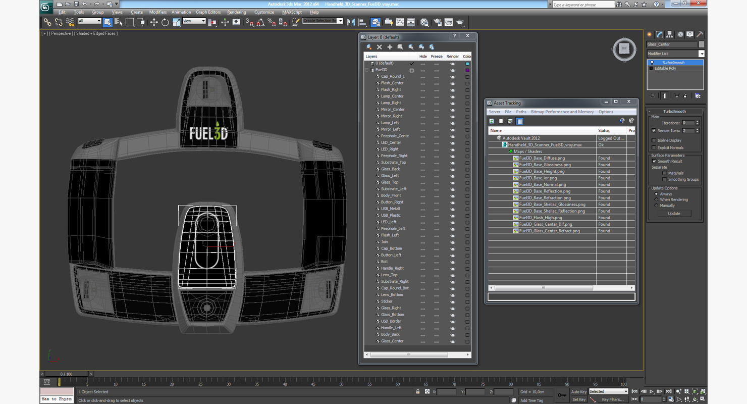Click the Glass_Center object name field
Screen dimensions: 747x404
(x=672, y=44)
